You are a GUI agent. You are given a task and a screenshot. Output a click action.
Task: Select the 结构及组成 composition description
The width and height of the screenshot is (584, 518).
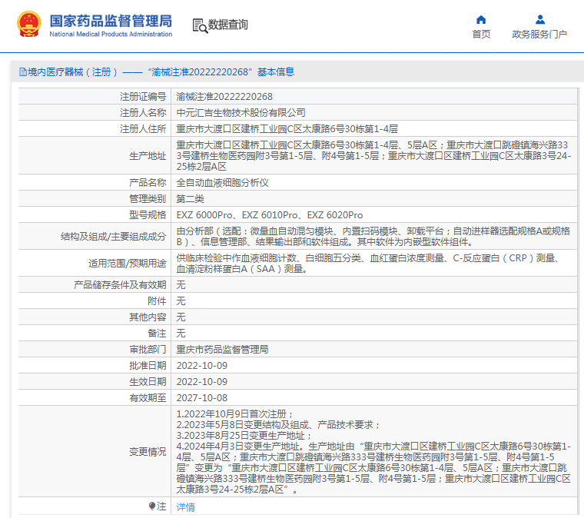click(373, 237)
